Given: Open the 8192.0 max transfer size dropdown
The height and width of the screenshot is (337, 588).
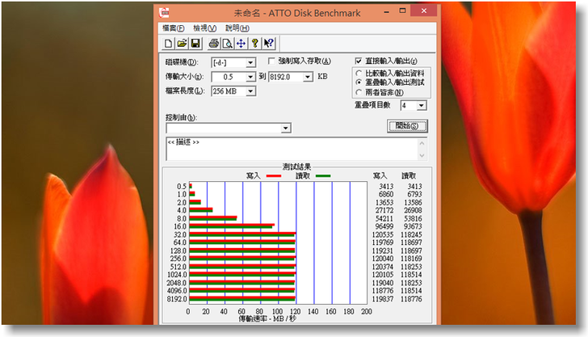Looking at the screenshot, I should (308, 77).
